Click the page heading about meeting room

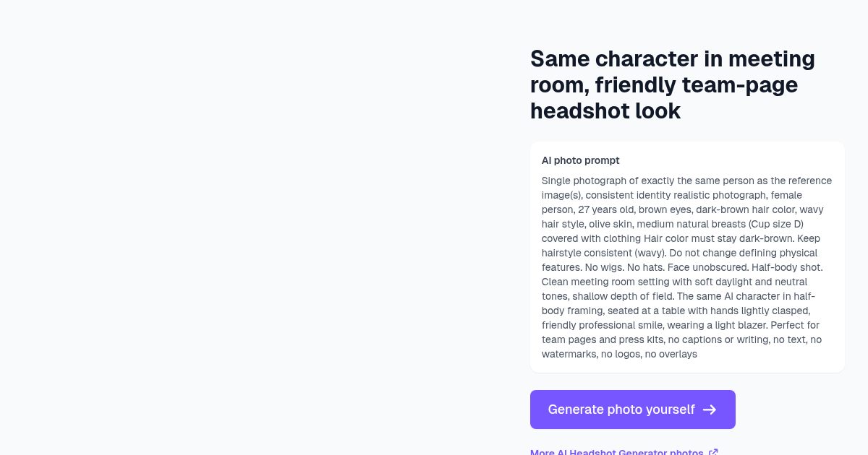pos(673,84)
